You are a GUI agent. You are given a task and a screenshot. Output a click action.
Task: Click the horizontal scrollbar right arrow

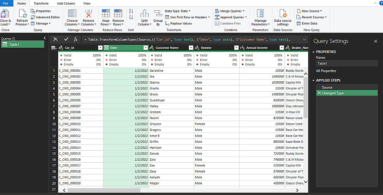coord(297,190)
